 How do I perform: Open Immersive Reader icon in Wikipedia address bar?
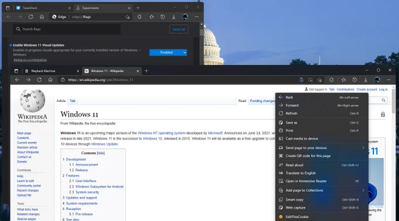(310, 80)
